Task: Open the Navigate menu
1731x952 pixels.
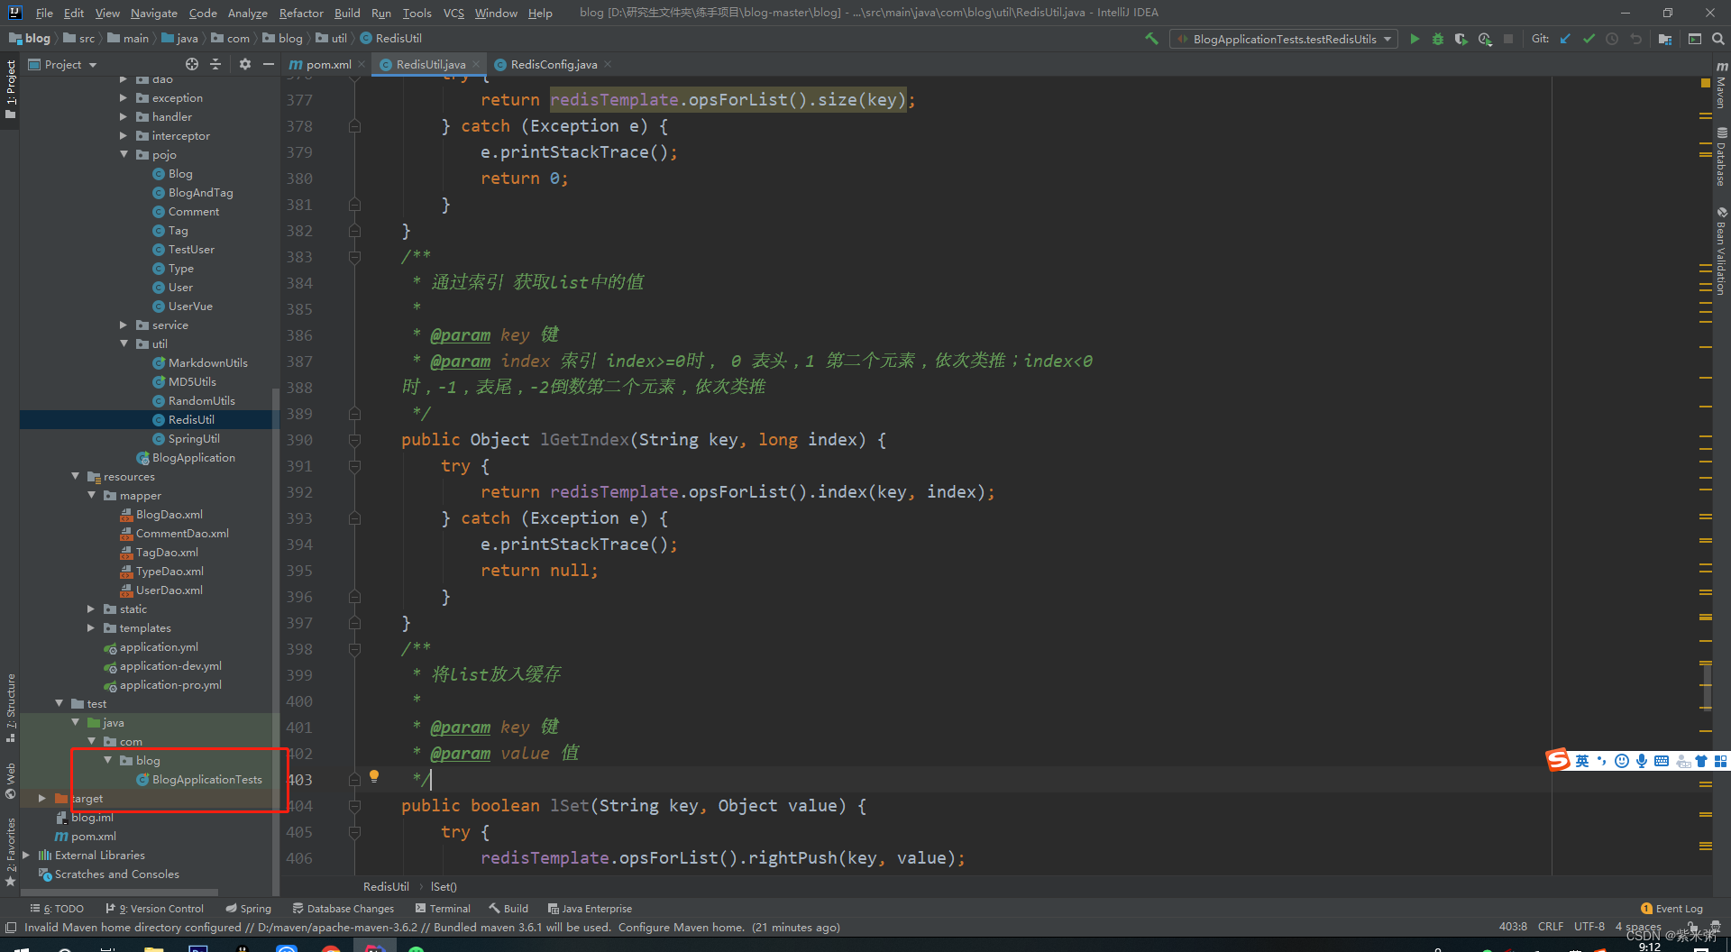Action: [154, 13]
